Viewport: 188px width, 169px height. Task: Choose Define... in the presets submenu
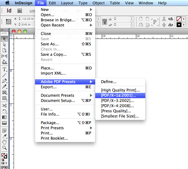click(120, 82)
